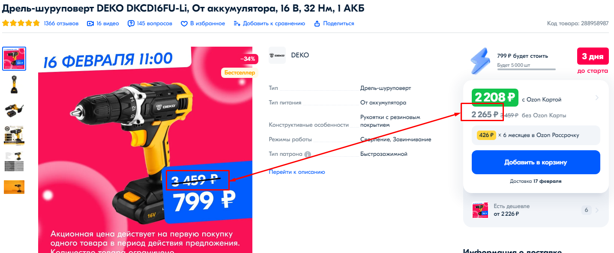Click the five-star rating icon
This screenshot has height=253, width=614.
(21, 24)
